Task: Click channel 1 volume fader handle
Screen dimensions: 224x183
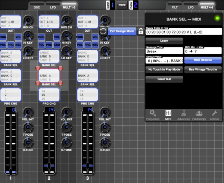Action: point(10,172)
